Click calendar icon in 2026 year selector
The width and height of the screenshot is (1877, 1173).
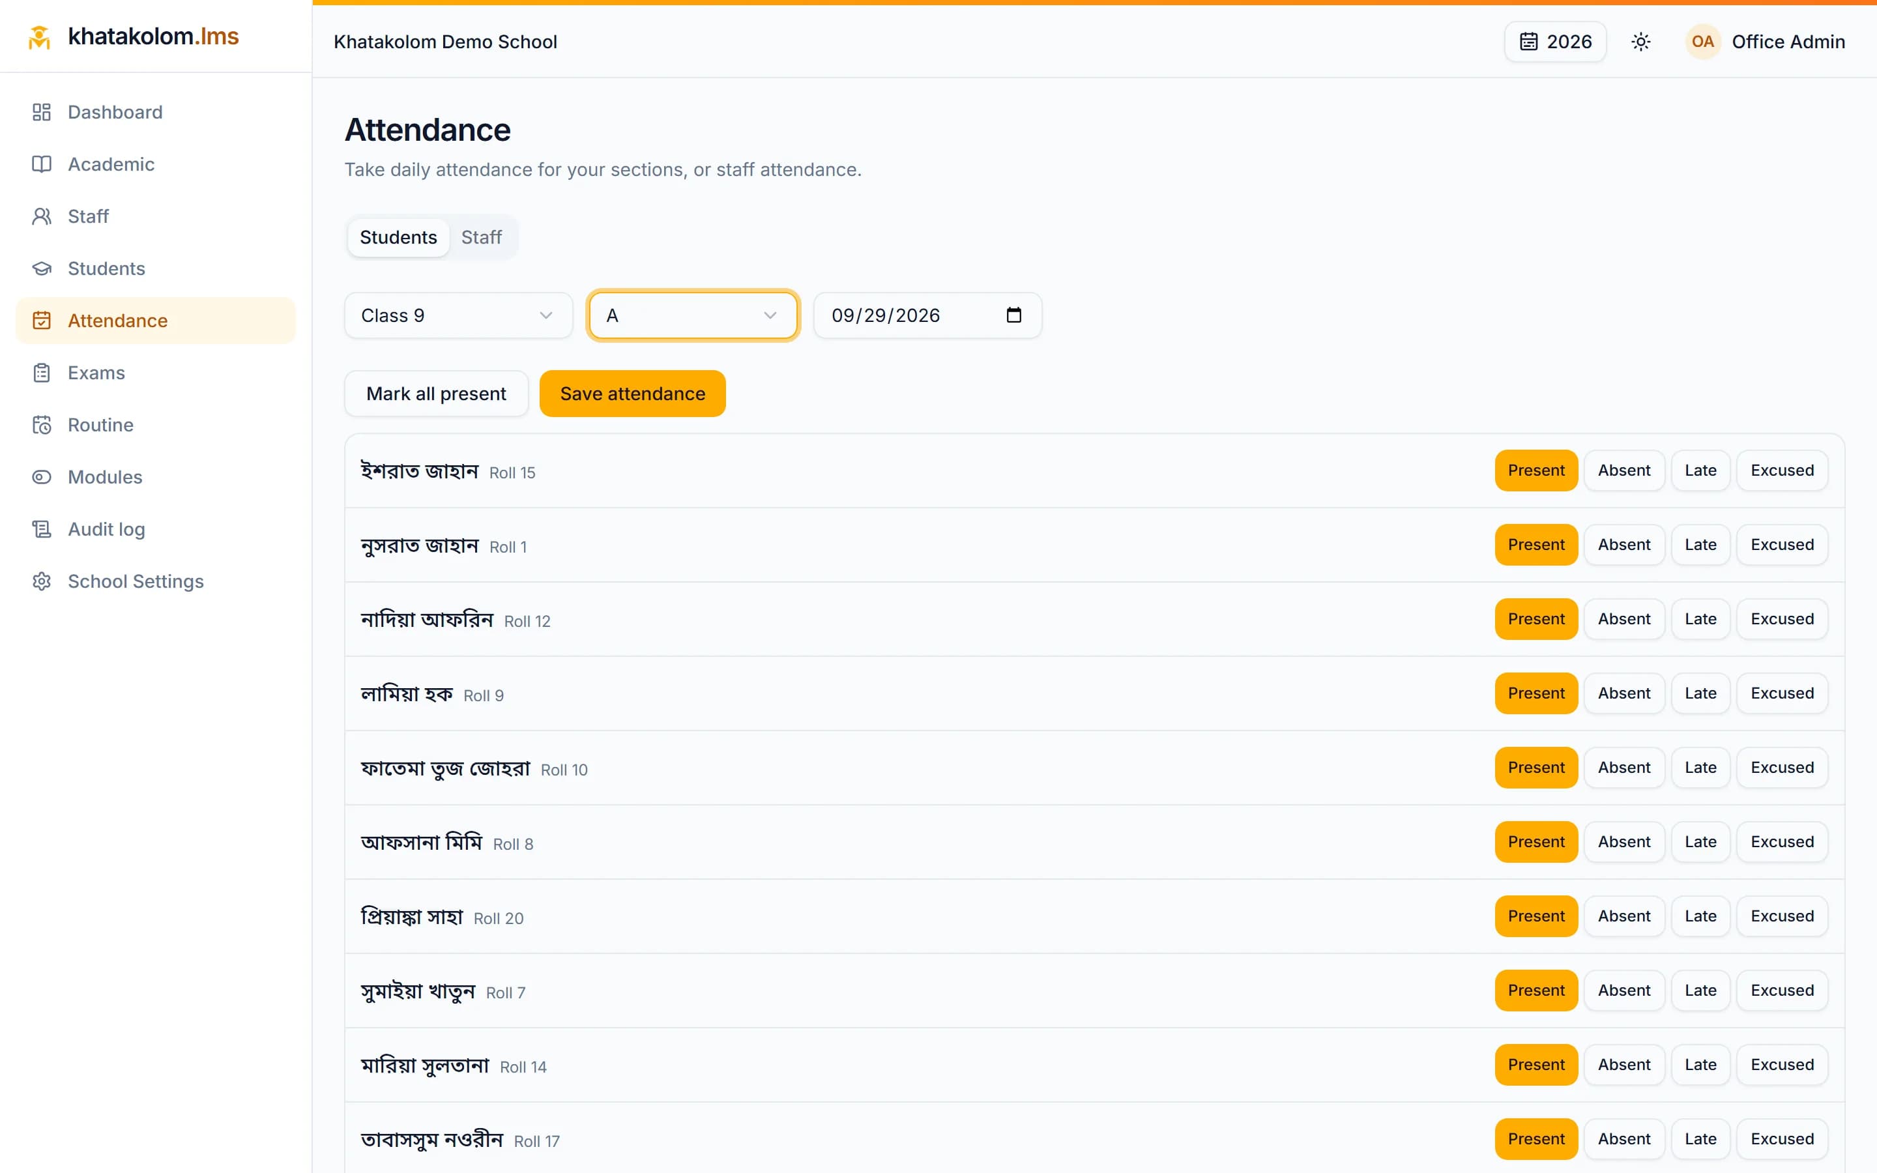pyautogui.click(x=1528, y=42)
